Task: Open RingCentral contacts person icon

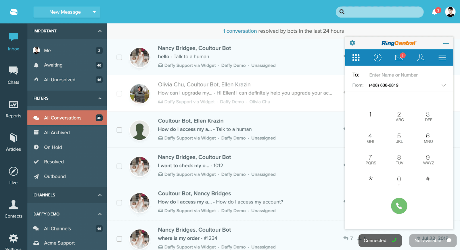Action: click(x=421, y=57)
